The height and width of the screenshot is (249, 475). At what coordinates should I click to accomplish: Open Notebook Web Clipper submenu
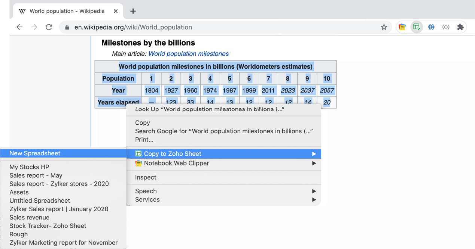223,163
